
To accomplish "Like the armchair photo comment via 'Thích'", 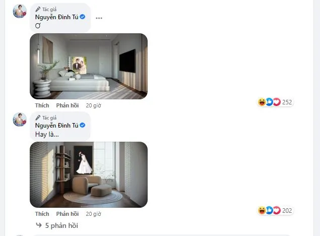I will pyautogui.click(x=42, y=214).
